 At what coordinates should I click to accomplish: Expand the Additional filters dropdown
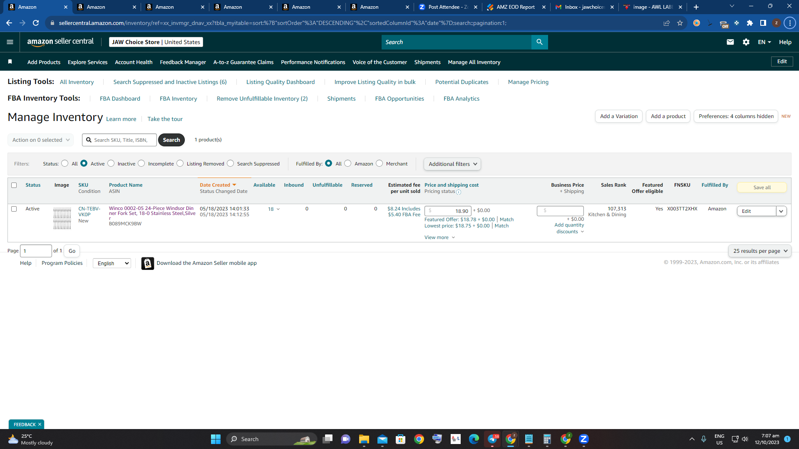(452, 164)
